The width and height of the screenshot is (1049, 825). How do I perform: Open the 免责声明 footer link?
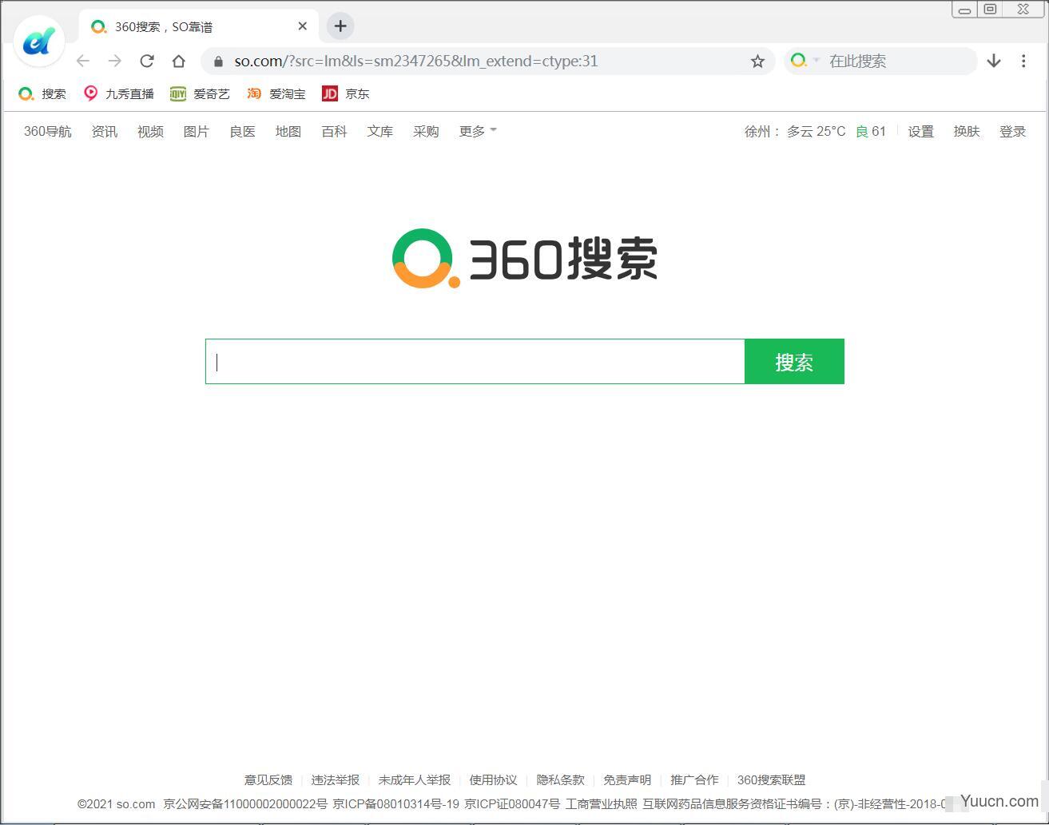627,779
